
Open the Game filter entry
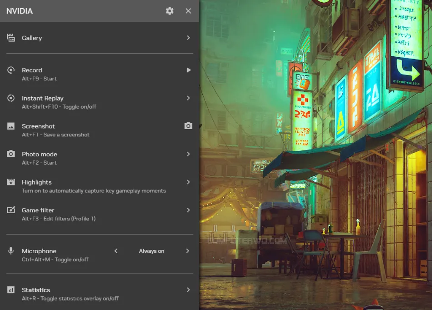[100, 214]
